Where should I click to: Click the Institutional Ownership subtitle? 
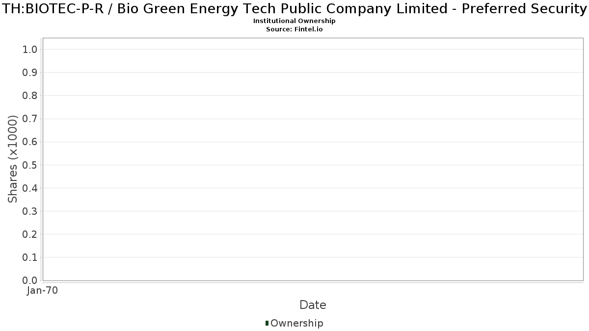(x=294, y=21)
